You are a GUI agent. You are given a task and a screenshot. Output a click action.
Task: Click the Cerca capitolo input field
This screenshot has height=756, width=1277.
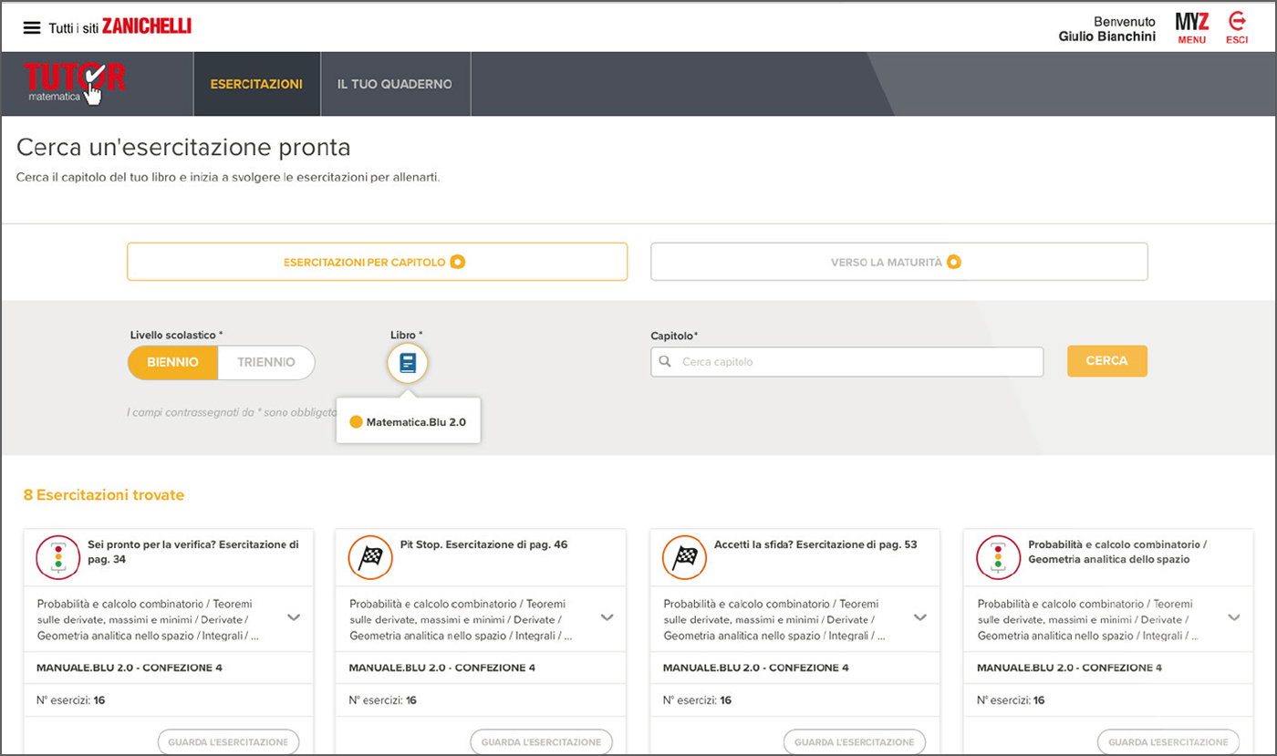(x=846, y=362)
